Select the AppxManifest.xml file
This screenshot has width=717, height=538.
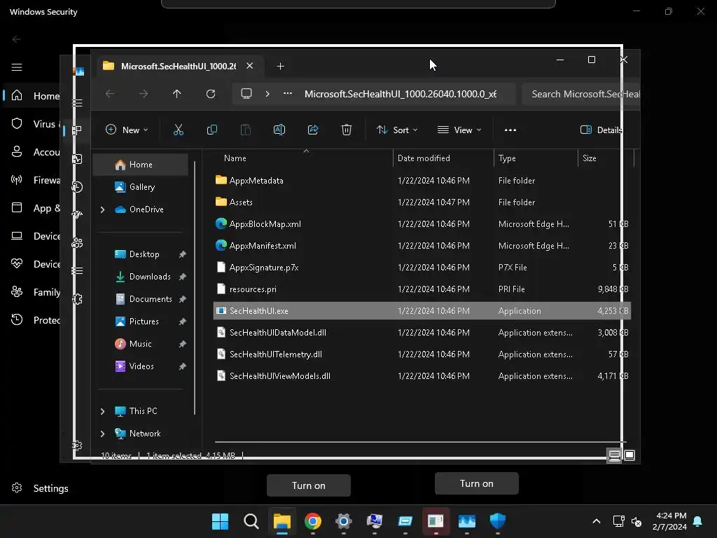point(422,246)
